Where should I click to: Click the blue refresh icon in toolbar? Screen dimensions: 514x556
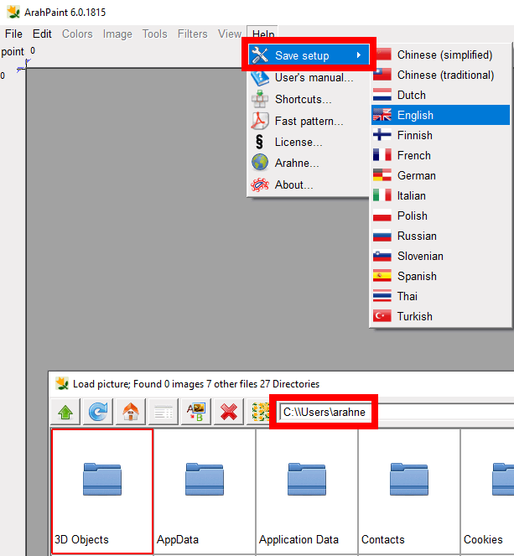(98, 412)
